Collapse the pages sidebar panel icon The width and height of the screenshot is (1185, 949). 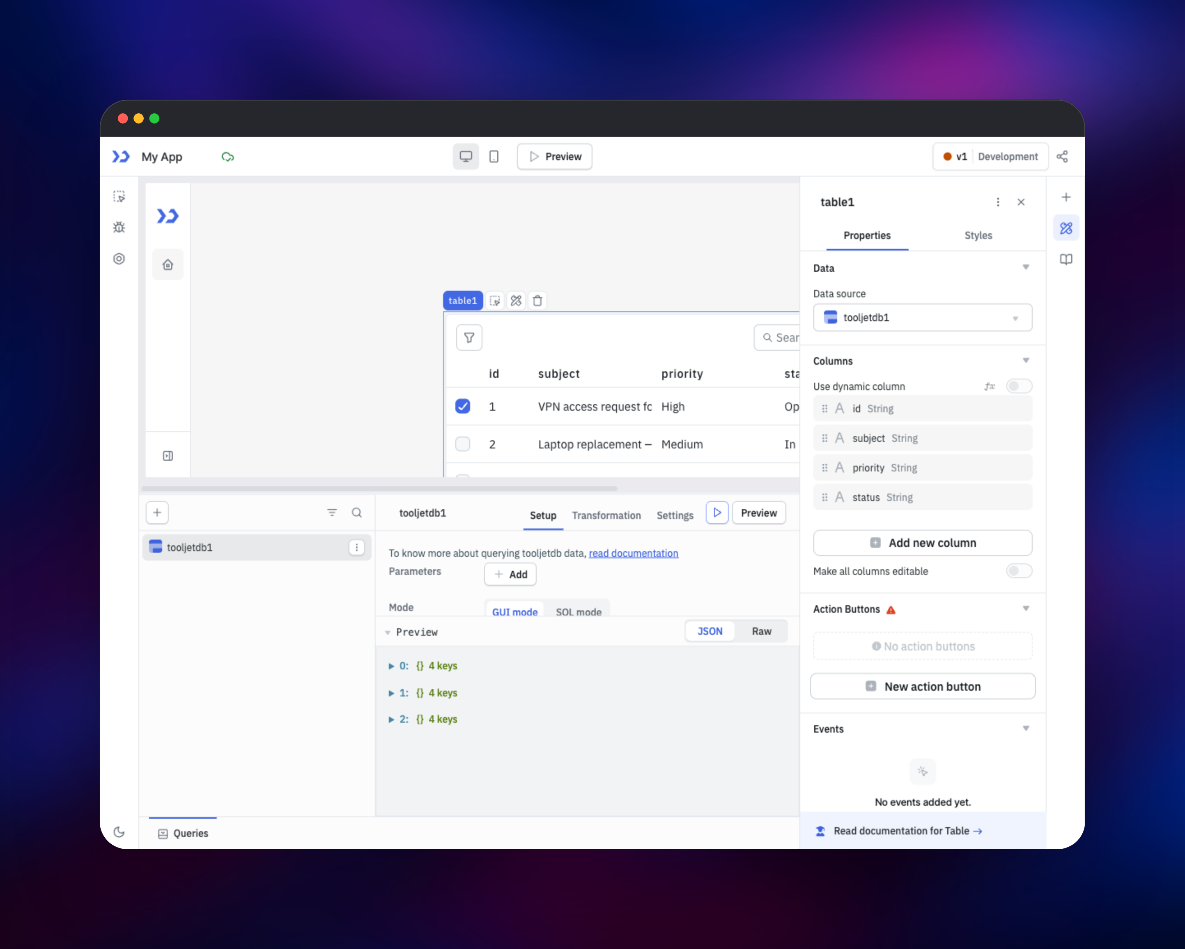point(168,456)
